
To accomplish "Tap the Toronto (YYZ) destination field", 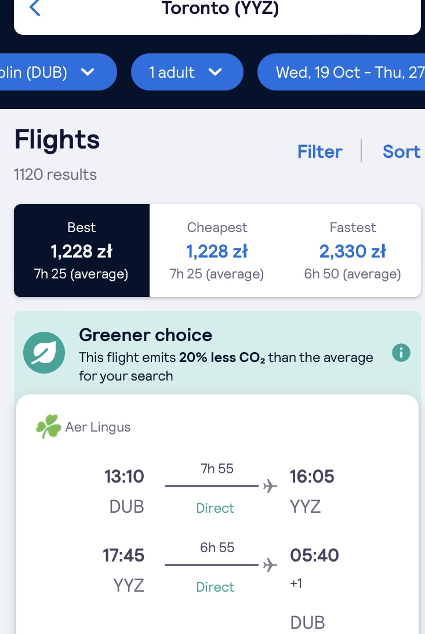I will pyautogui.click(x=217, y=12).
